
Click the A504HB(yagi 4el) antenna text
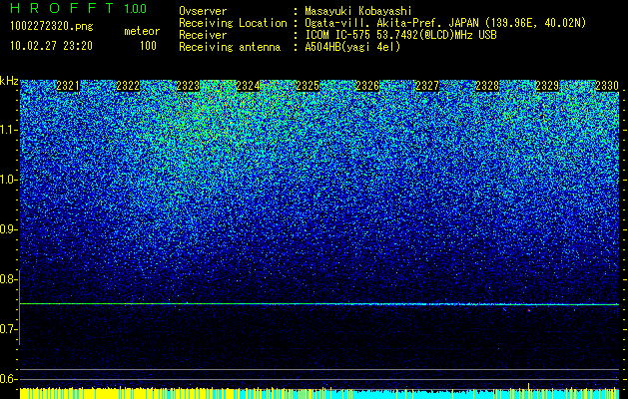coord(352,47)
